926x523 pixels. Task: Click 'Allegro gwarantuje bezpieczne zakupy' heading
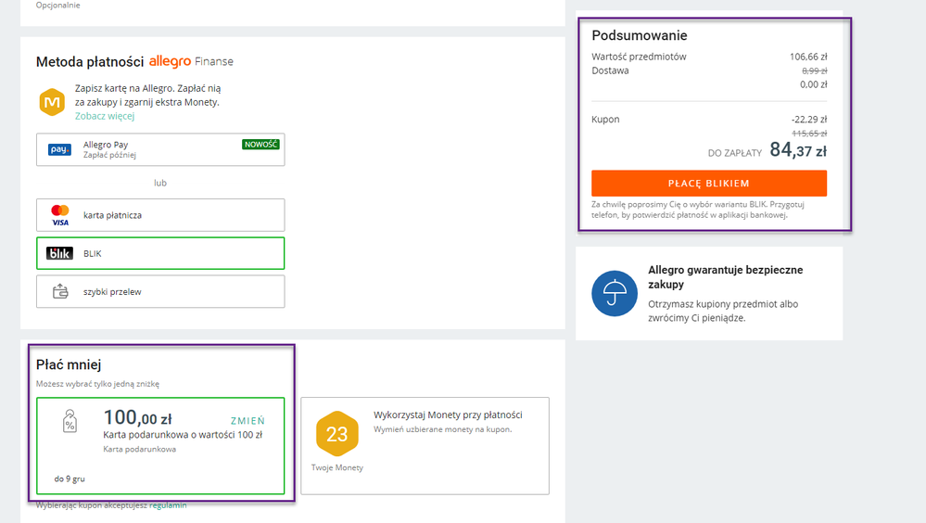pyautogui.click(x=726, y=277)
